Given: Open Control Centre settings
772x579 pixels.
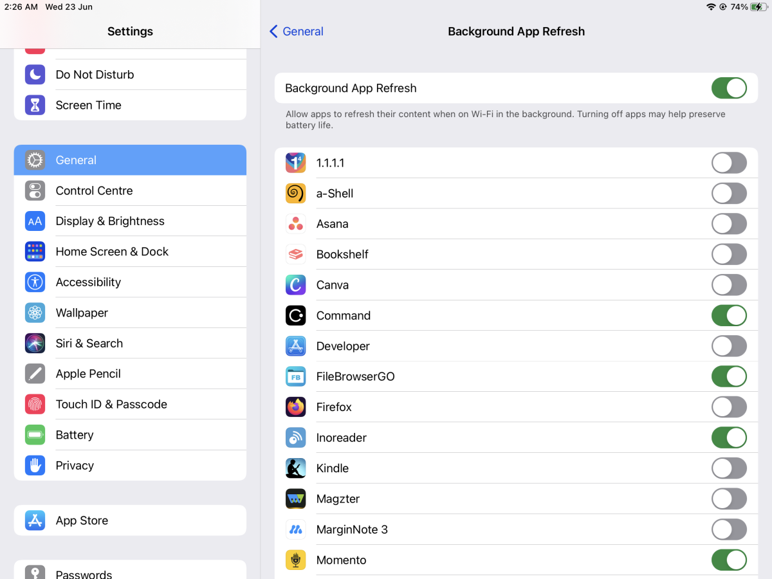Looking at the screenshot, I should pyautogui.click(x=130, y=190).
